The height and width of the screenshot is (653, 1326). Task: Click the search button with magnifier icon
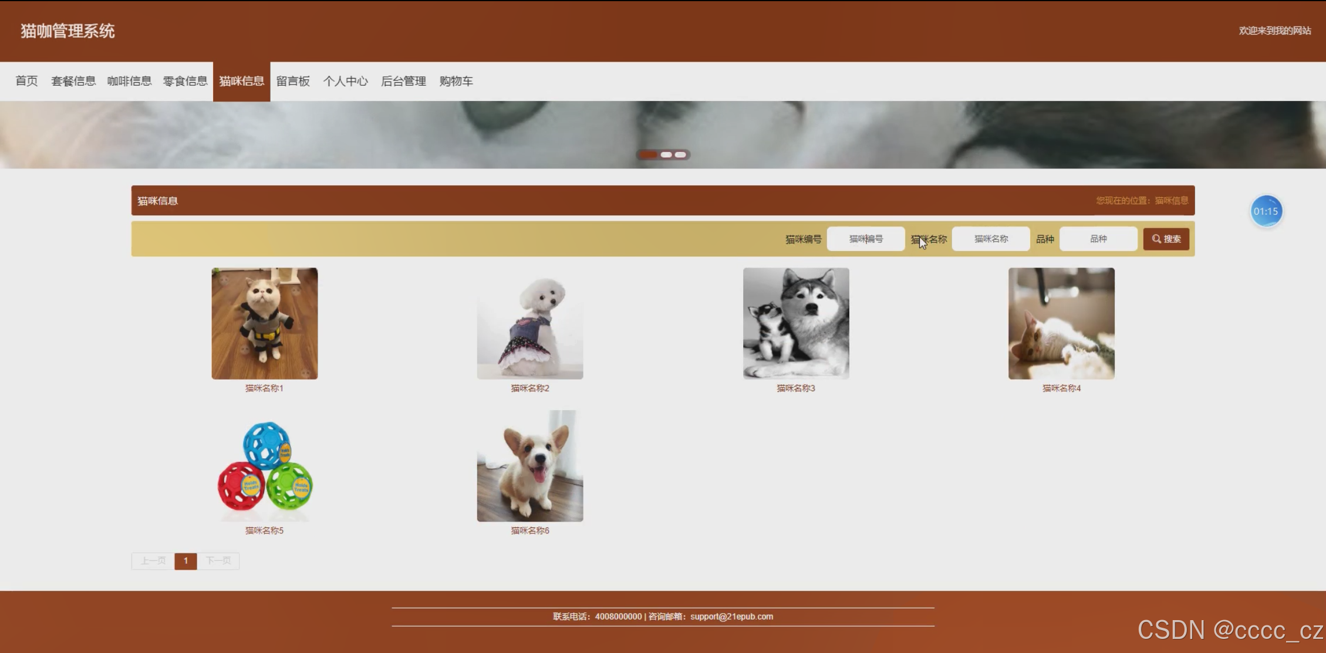point(1166,239)
